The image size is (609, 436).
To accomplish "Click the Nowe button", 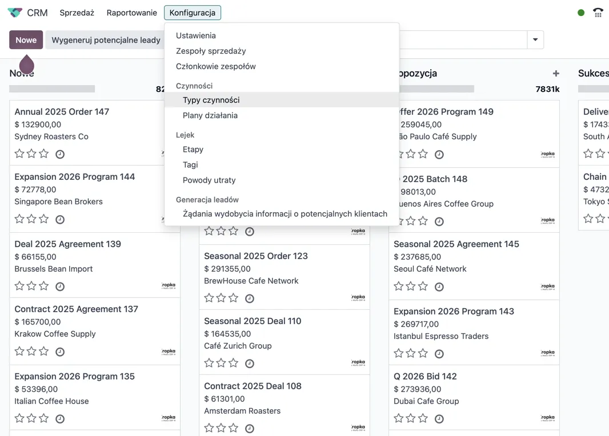I will tap(26, 39).
